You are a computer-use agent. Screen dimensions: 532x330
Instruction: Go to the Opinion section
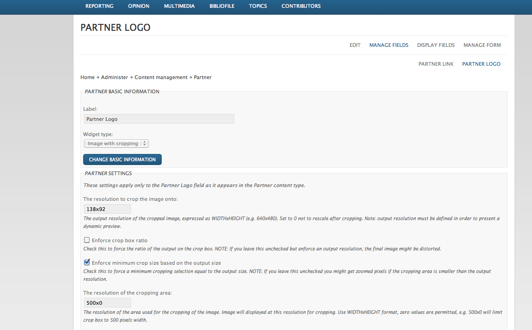[x=138, y=6]
